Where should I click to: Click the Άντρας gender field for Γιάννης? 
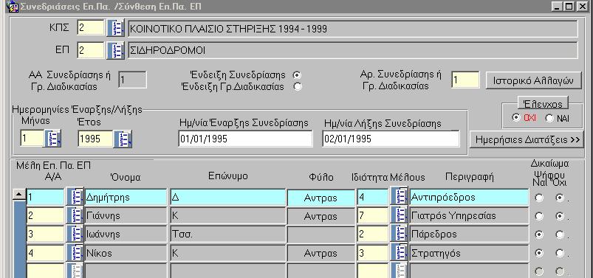(321, 216)
